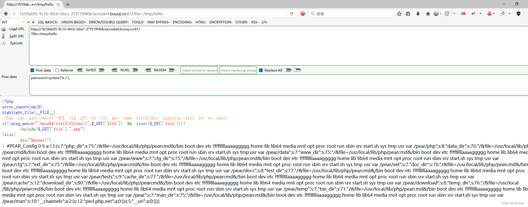The image size is (528, 207).
Task: Focus the Insert replacing string field
Action: coord(238,70)
